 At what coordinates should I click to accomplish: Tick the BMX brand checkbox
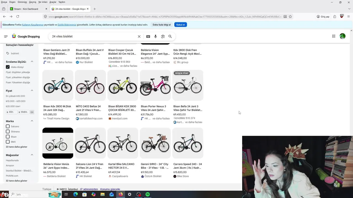tap(8, 142)
